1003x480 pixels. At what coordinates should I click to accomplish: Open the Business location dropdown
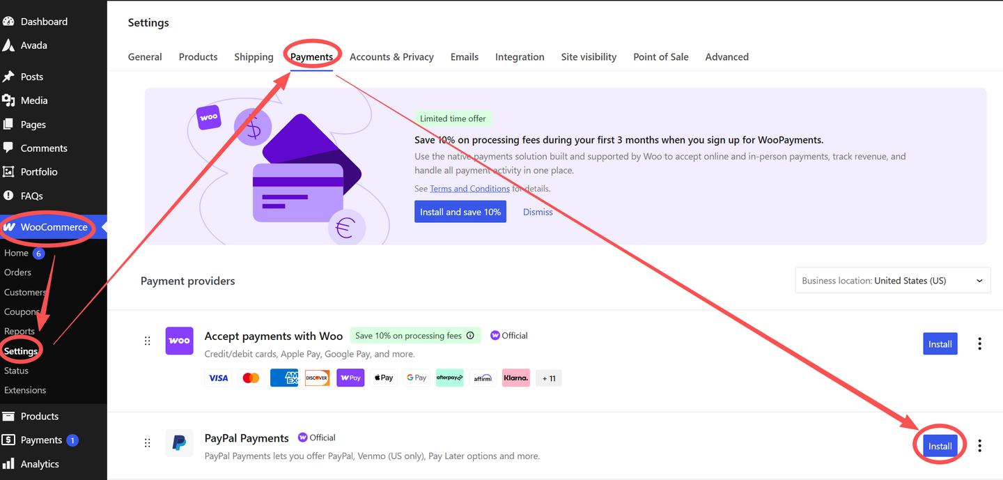[892, 281]
